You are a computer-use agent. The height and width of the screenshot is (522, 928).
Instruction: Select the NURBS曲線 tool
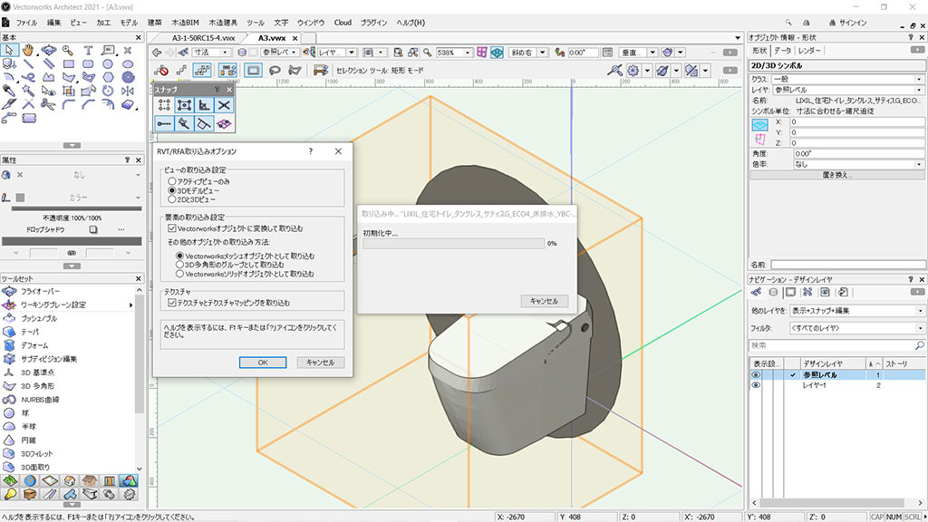[x=40, y=400]
